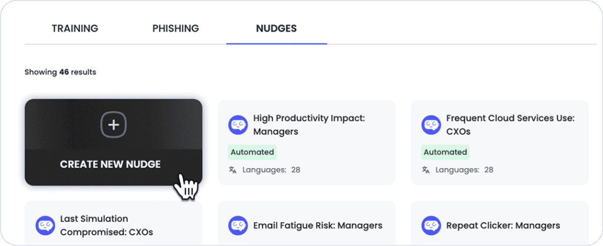603x246 pixels.
Task: Select the NUDGES tab
Action: click(277, 28)
